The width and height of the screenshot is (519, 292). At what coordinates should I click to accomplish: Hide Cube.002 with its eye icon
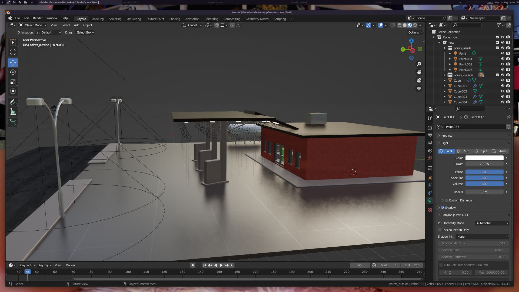pyautogui.click(x=503, y=91)
